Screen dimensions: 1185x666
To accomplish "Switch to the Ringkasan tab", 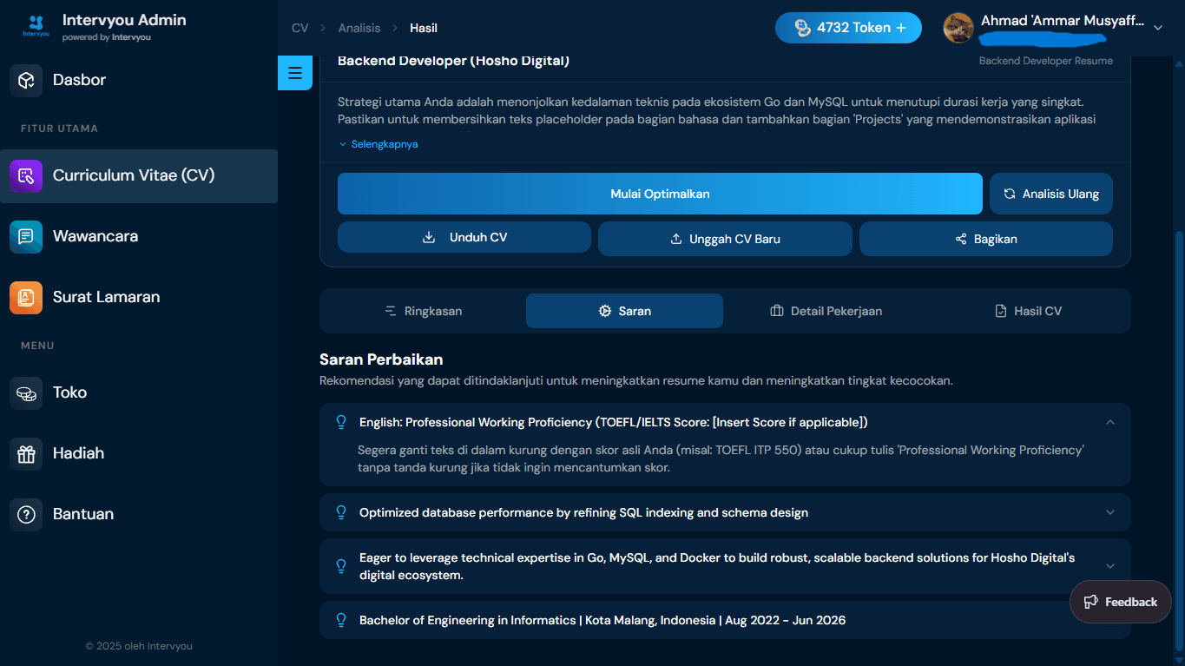I will pyautogui.click(x=423, y=311).
